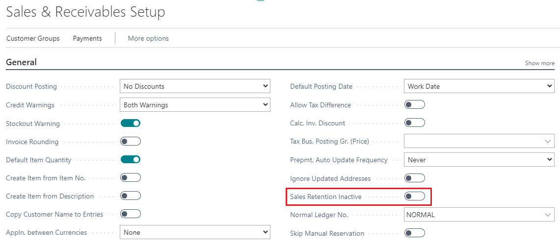560x248 pixels.
Task: Enable Calc. Inv. Discount toggle
Action: point(415,123)
